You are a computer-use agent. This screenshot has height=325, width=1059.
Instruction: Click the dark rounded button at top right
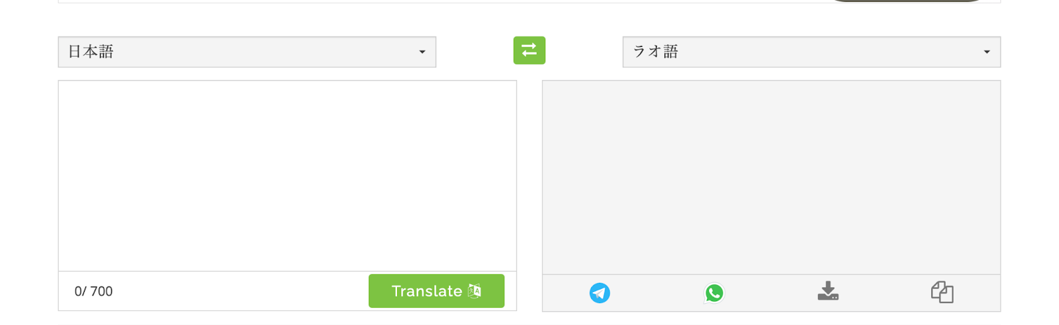point(907,1)
